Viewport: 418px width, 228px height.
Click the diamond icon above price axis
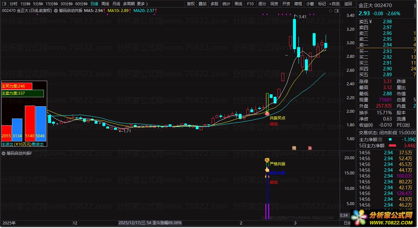[x=330, y=11]
